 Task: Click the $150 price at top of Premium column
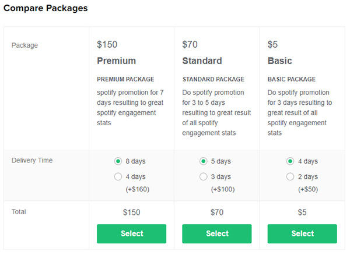point(107,45)
